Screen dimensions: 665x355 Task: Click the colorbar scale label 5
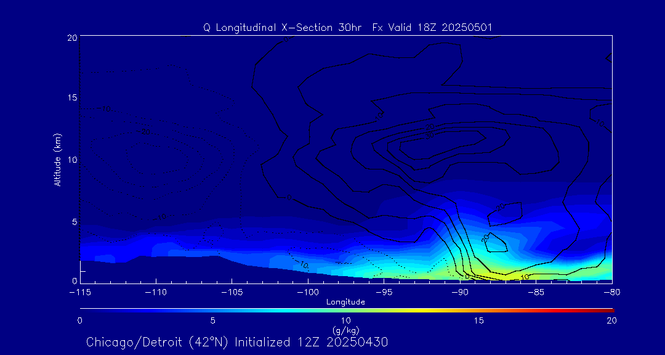pos(213,321)
